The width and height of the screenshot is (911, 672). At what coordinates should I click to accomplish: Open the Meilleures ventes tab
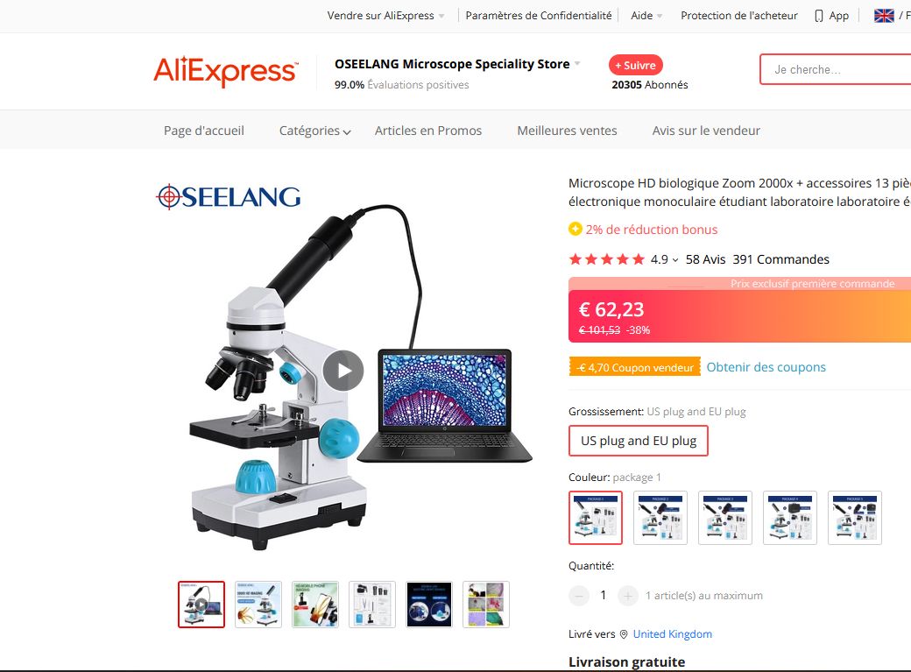tap(567, 131)
